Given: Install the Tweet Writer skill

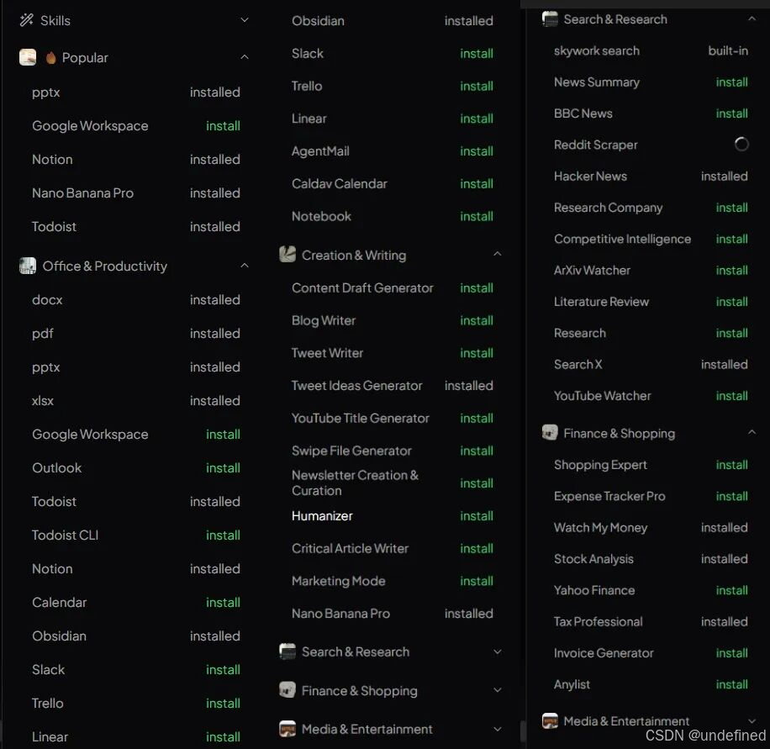Looking at the screenshot, I should point(477,353).
